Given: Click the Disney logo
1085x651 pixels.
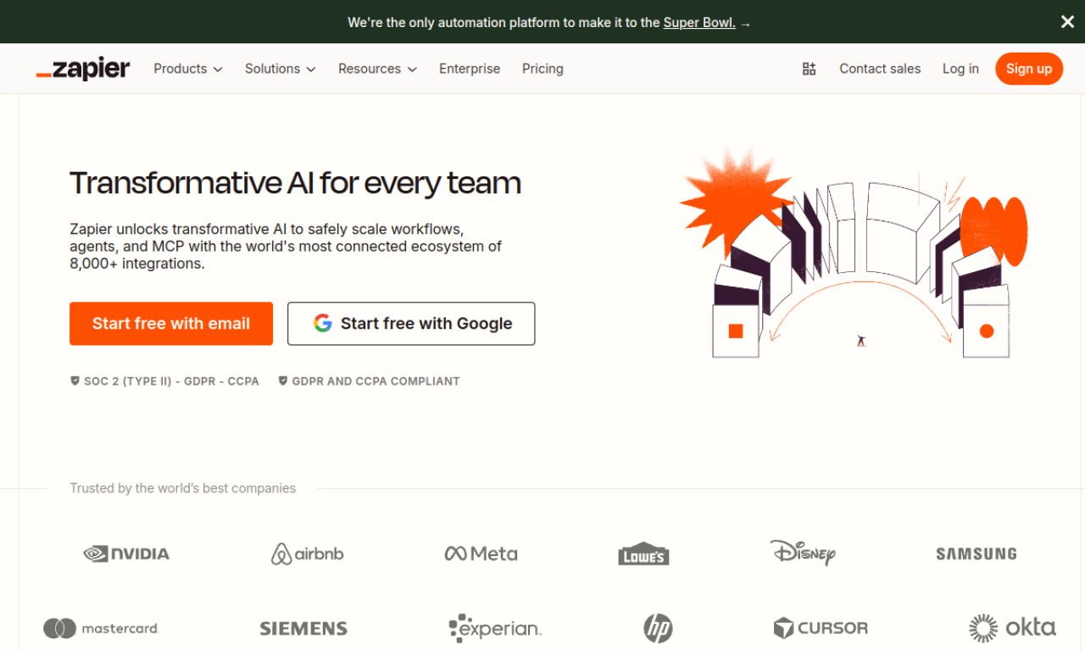Looking at the screenshot, I should pos(803,554).
